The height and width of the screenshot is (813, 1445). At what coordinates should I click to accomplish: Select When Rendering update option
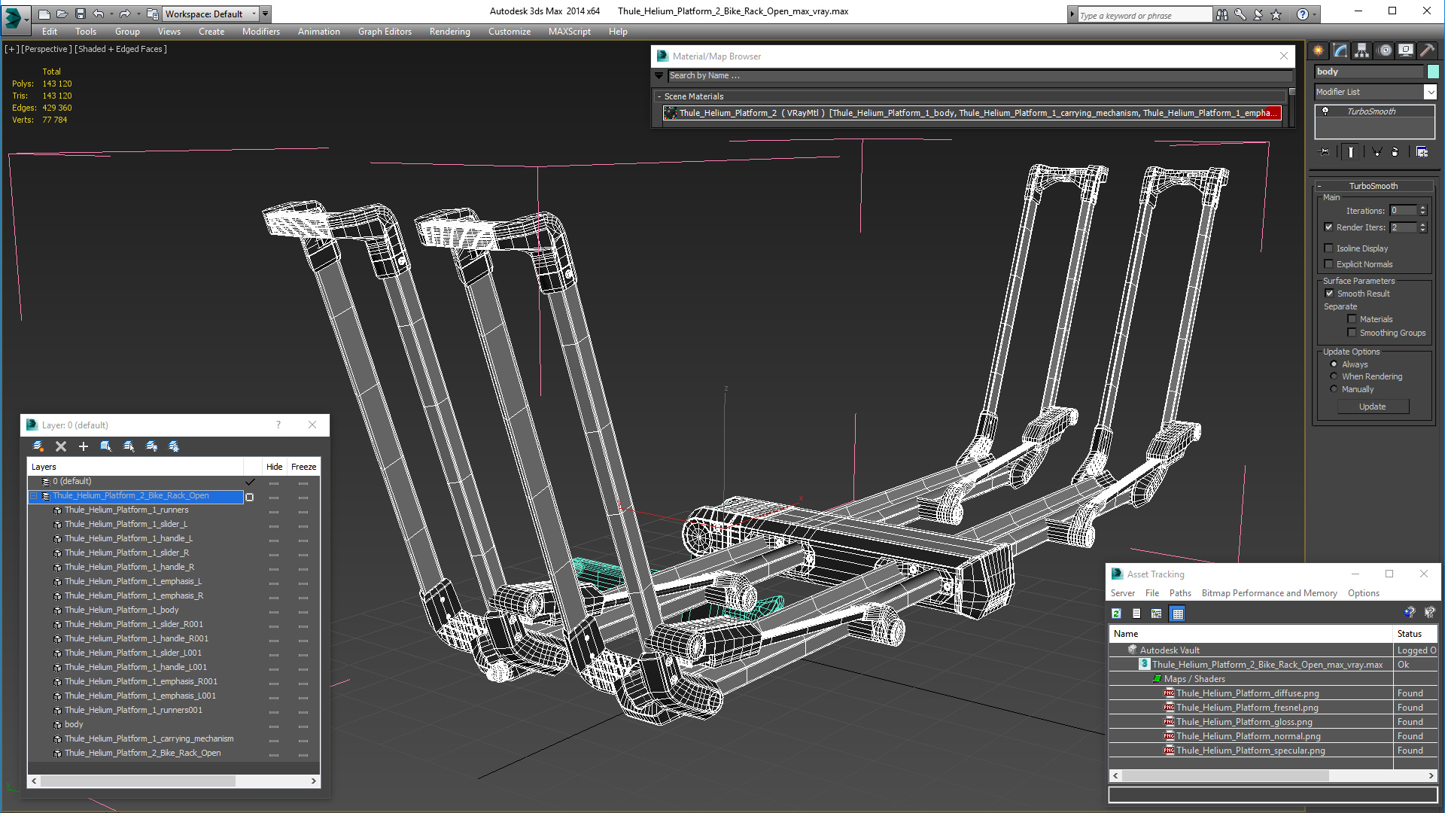[x=1334, y=376]
